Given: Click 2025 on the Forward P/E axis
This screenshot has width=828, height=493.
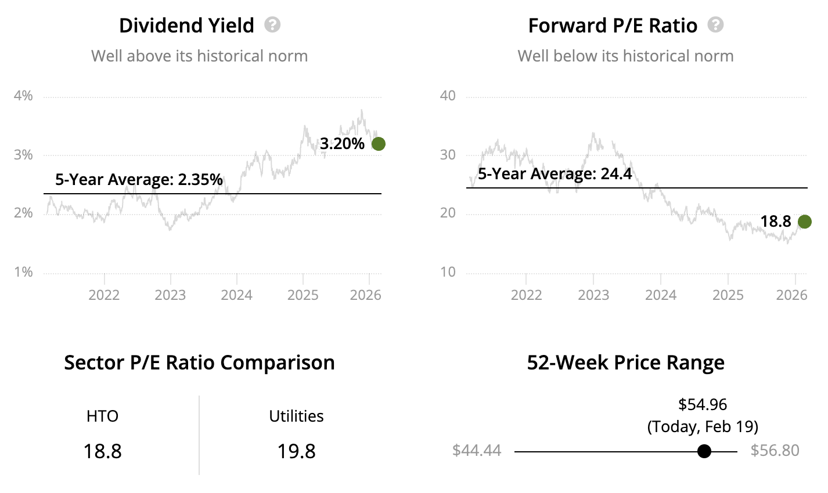Looking at the screenshot, I should (x=728, y=295).
